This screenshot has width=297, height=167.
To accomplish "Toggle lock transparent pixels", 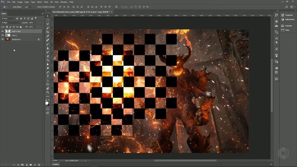I will click(x=7, y=27).
